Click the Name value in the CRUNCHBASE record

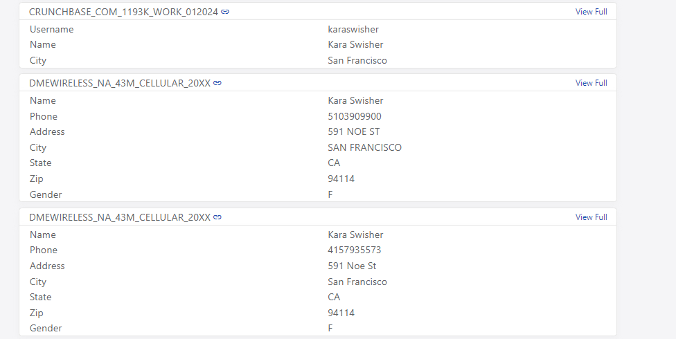pyautogui.click(x=355, y=44)
